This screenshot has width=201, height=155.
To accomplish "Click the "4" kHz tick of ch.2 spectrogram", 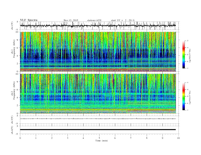I will click(18, 98).
